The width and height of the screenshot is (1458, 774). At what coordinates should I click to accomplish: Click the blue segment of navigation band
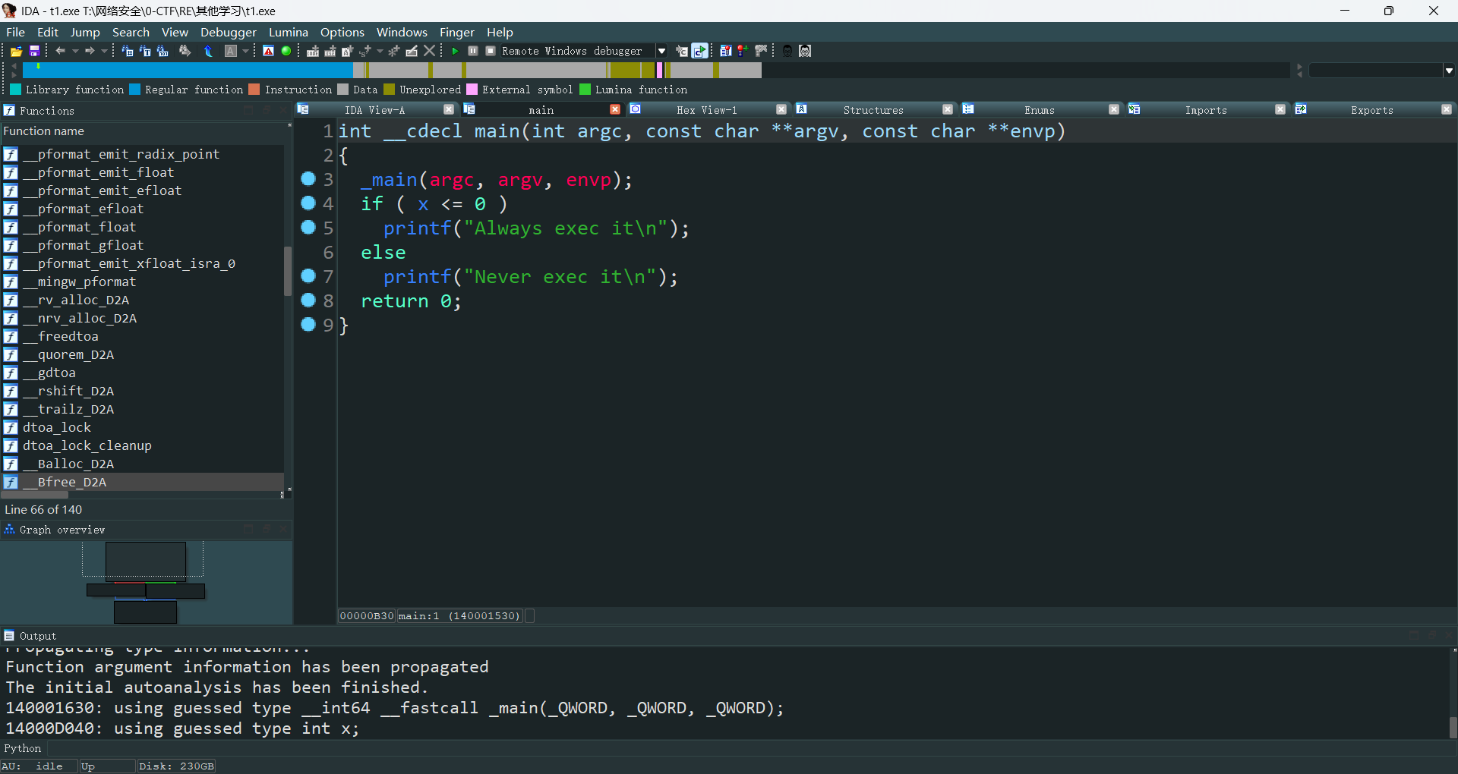[x=188, y=71]
